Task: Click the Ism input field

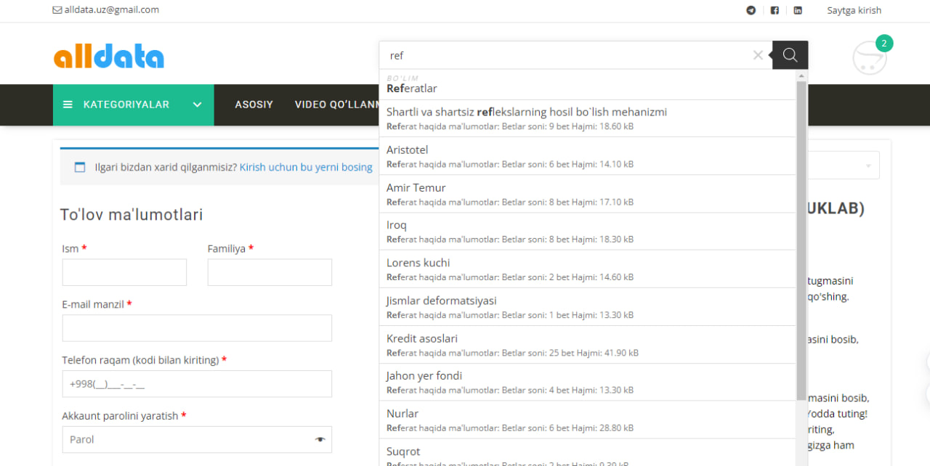Action: coord(124,272)
